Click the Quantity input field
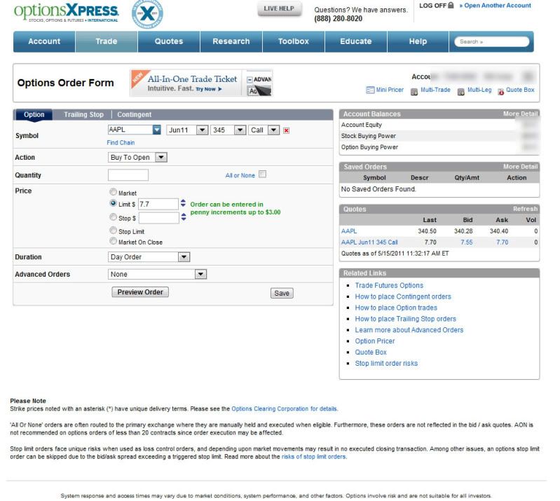This screenshot has height=501, width=560. pyautogui.click(x=128, y=175)
